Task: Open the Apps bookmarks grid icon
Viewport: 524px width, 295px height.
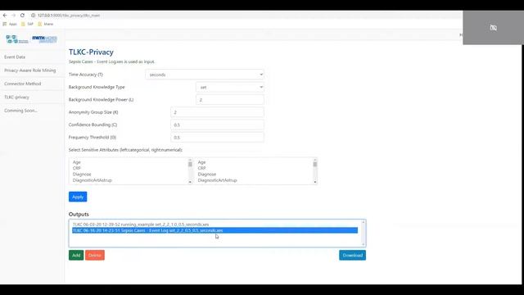Action: (x=5, y=24)
